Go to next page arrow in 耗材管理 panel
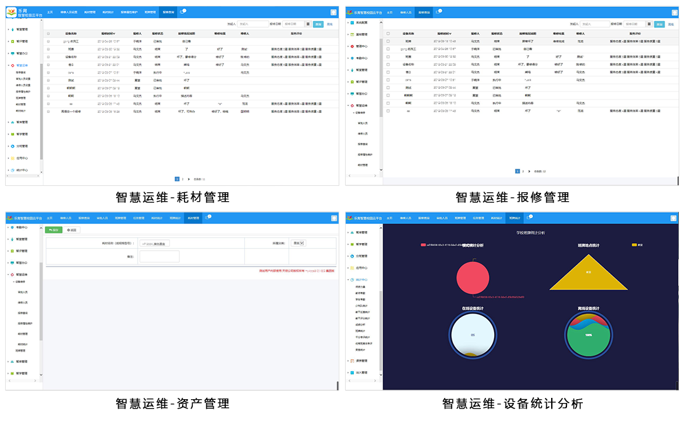Image resolution: width=685 pixels, height=422 pixels. click(189, 180)
